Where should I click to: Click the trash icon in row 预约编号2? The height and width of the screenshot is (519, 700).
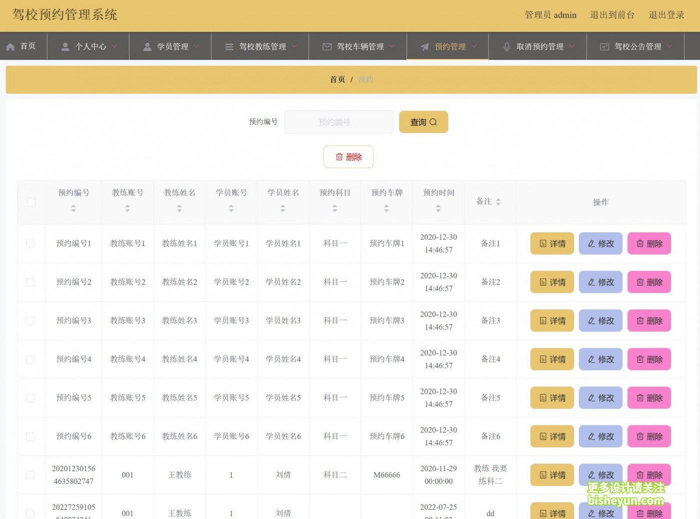[640, 282]
